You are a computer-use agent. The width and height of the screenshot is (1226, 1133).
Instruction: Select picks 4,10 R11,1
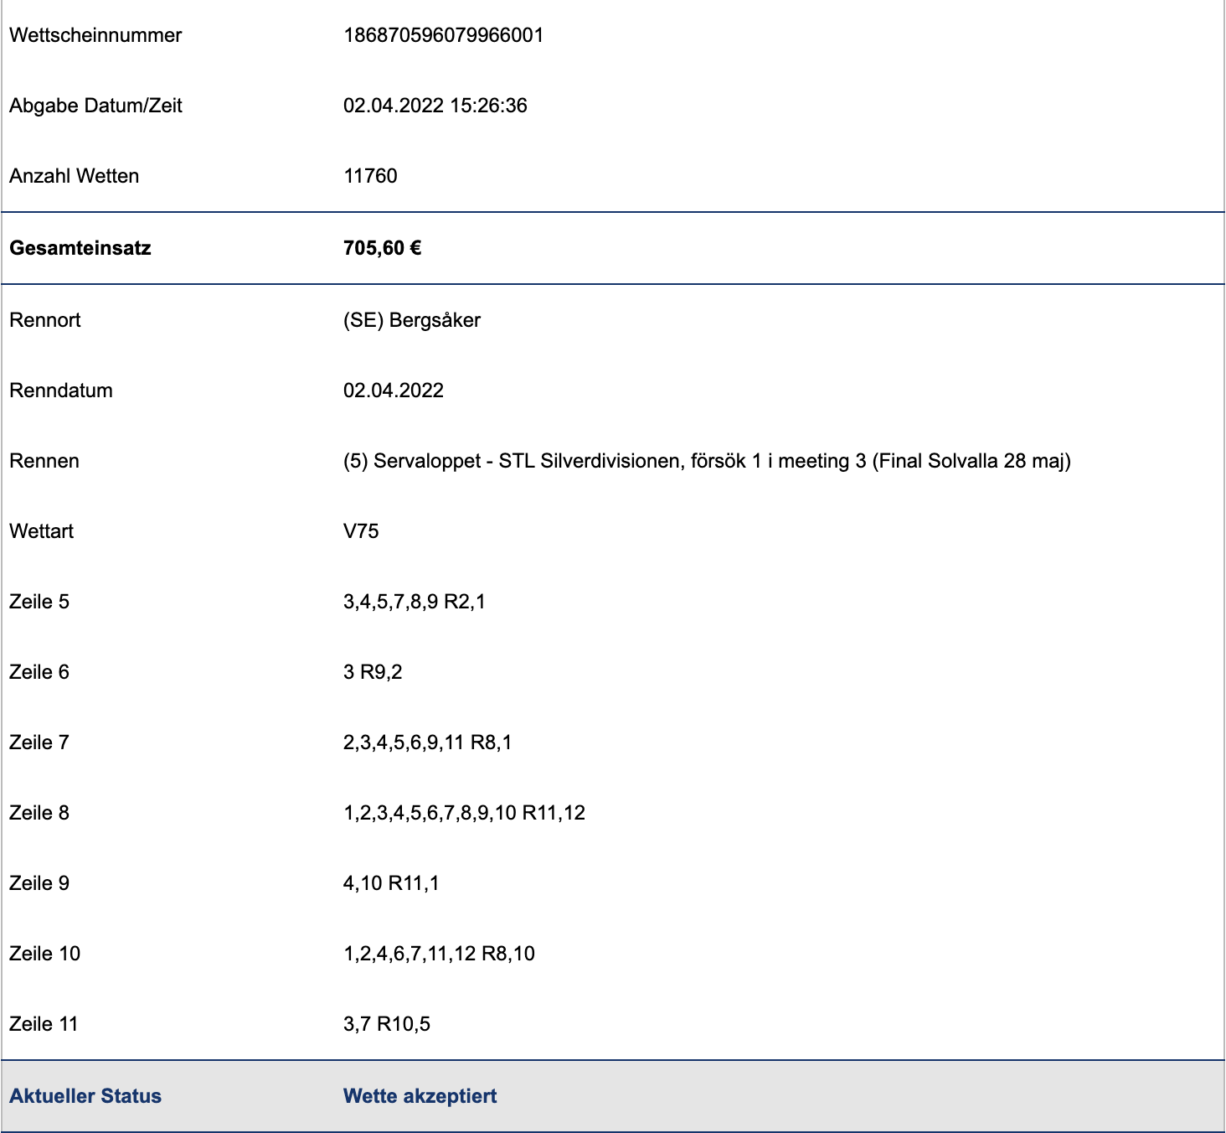pyautogui.click(x=391, y=883)
